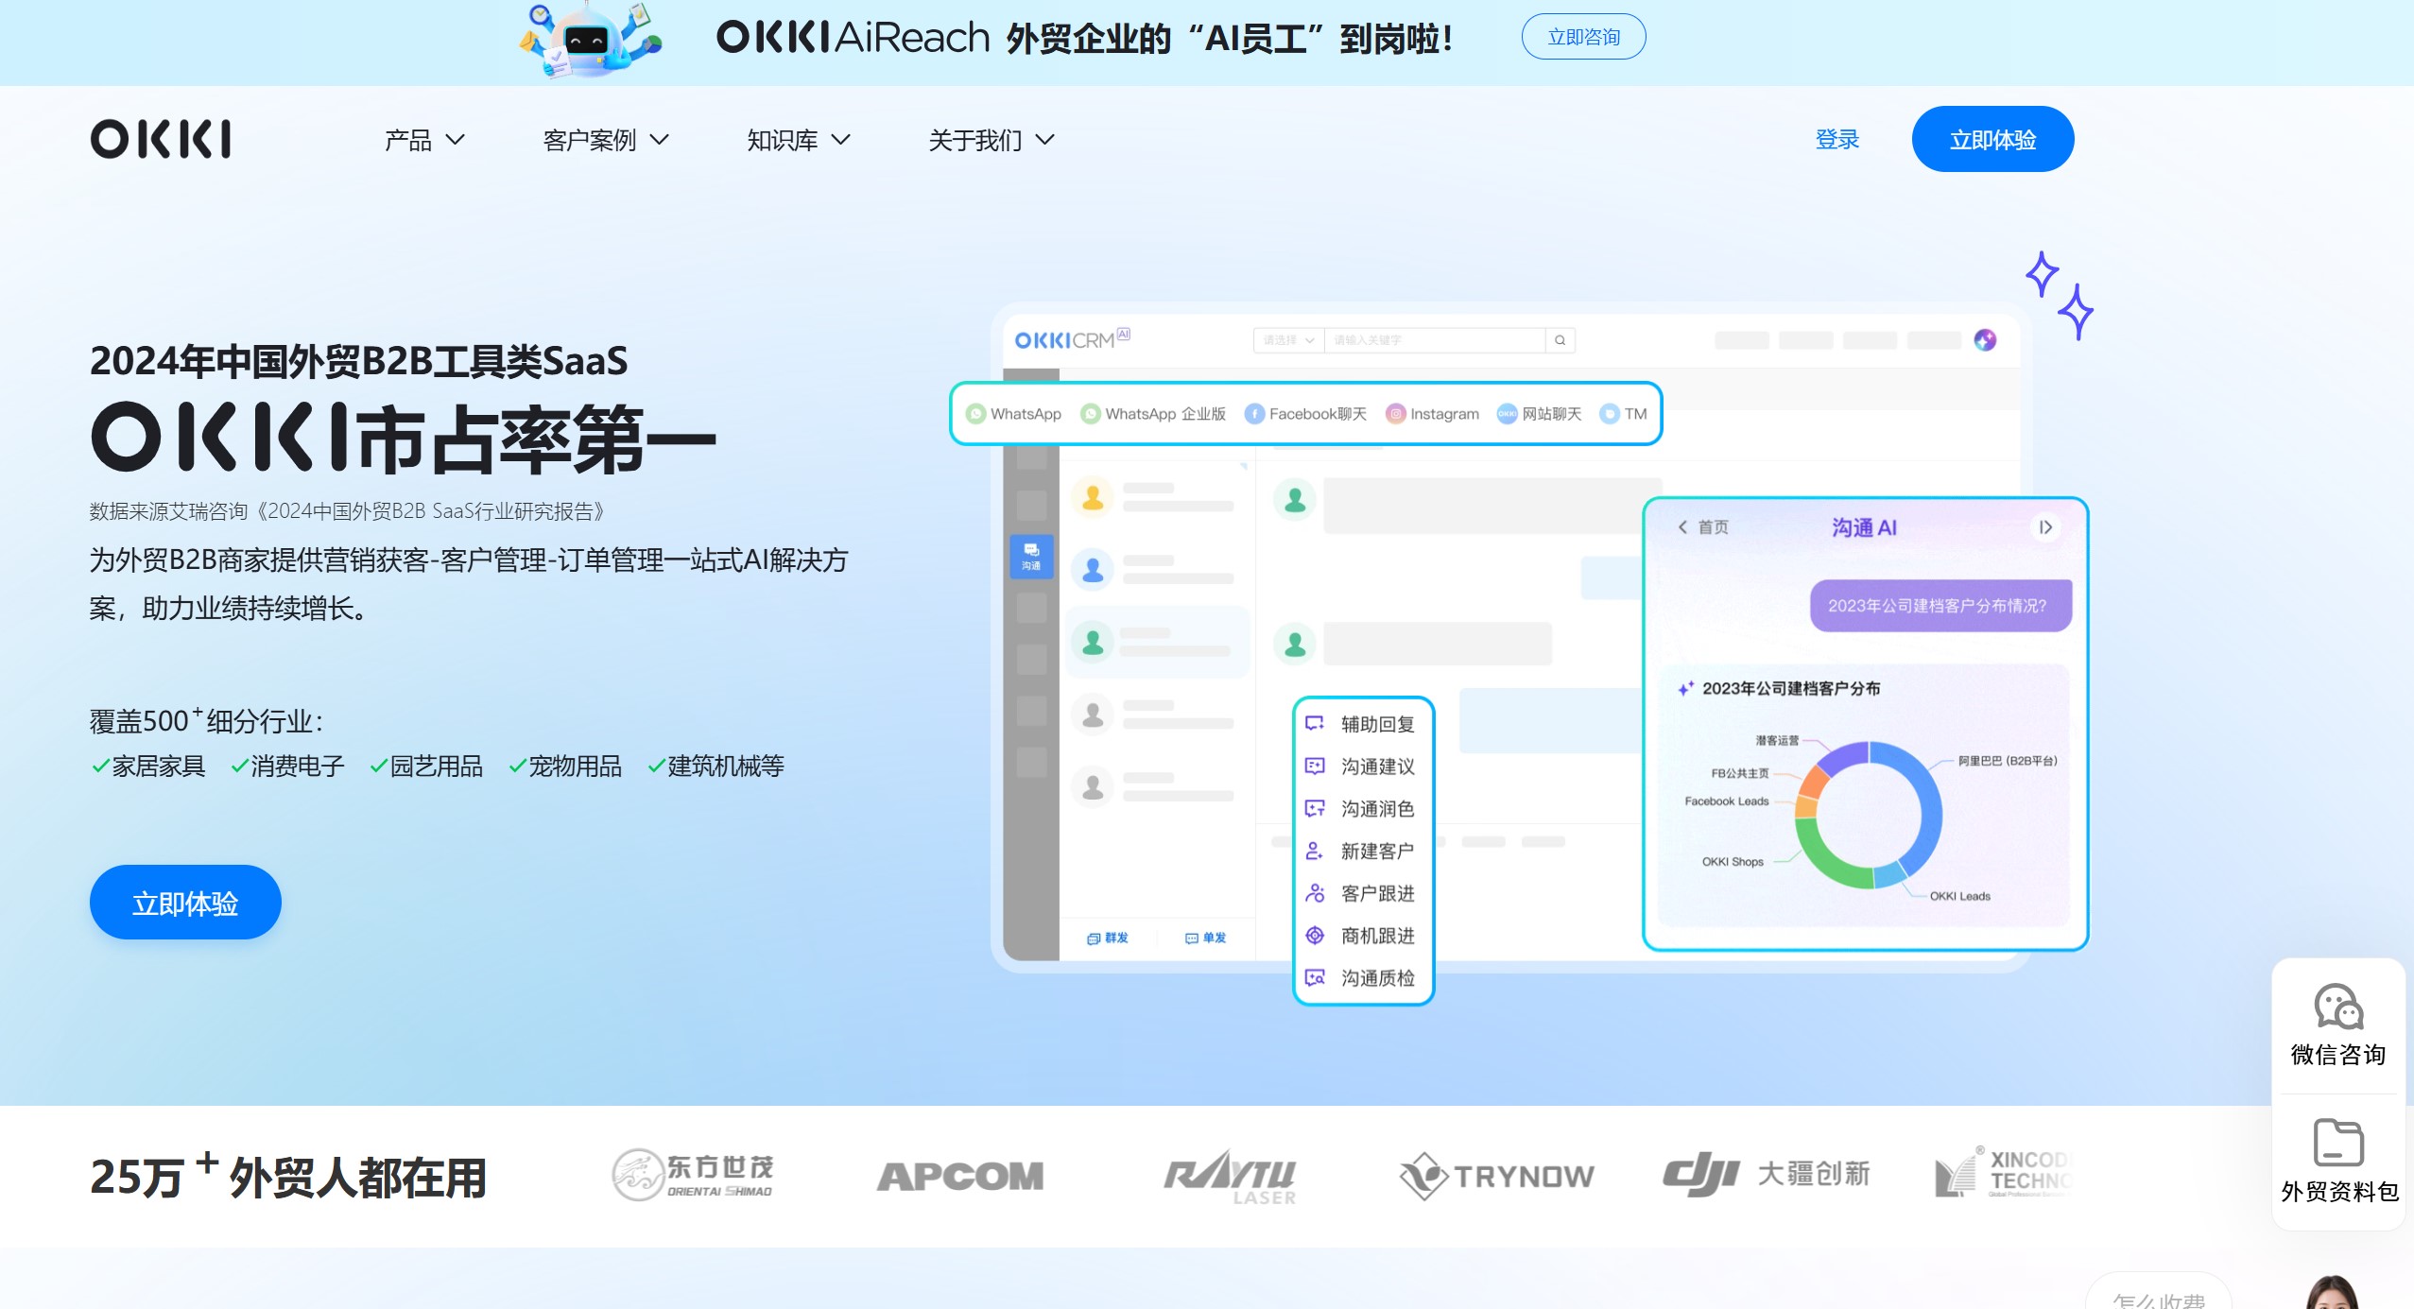Open the 客户案例 menu

coord(603,139)
